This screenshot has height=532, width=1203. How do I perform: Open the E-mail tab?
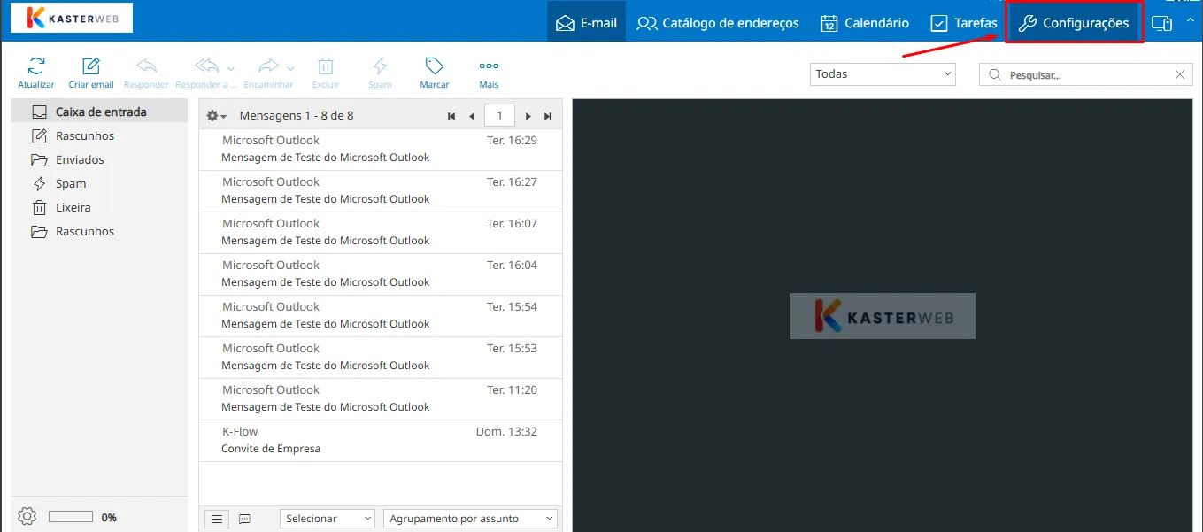(586, 23)
